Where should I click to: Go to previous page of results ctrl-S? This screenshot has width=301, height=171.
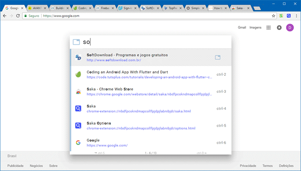(x=100, y=153)
